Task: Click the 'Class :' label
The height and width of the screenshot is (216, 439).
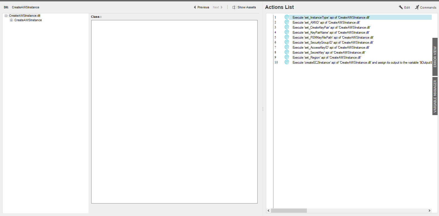Action: [x=96, y=17]
